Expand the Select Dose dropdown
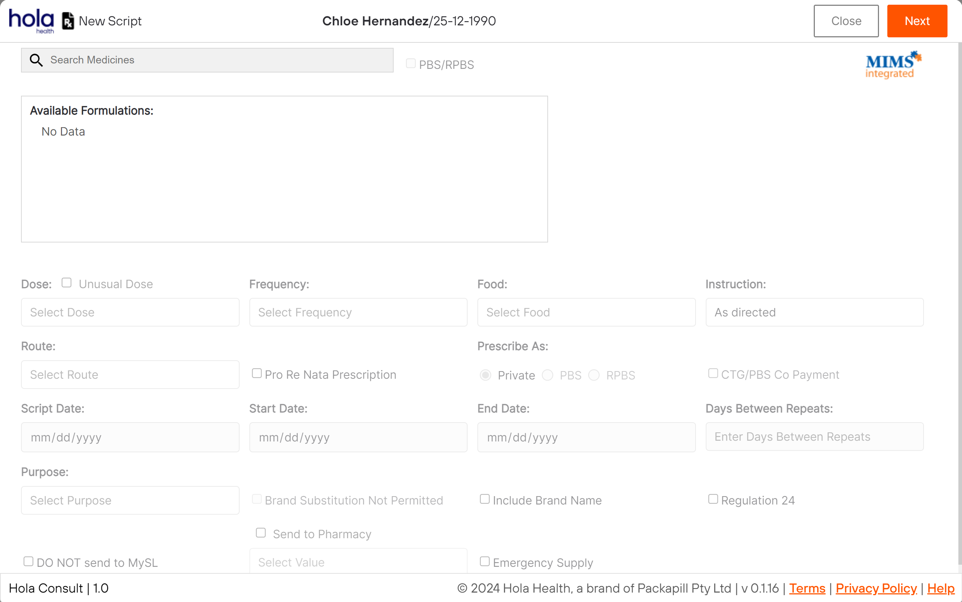 [130, 312]
